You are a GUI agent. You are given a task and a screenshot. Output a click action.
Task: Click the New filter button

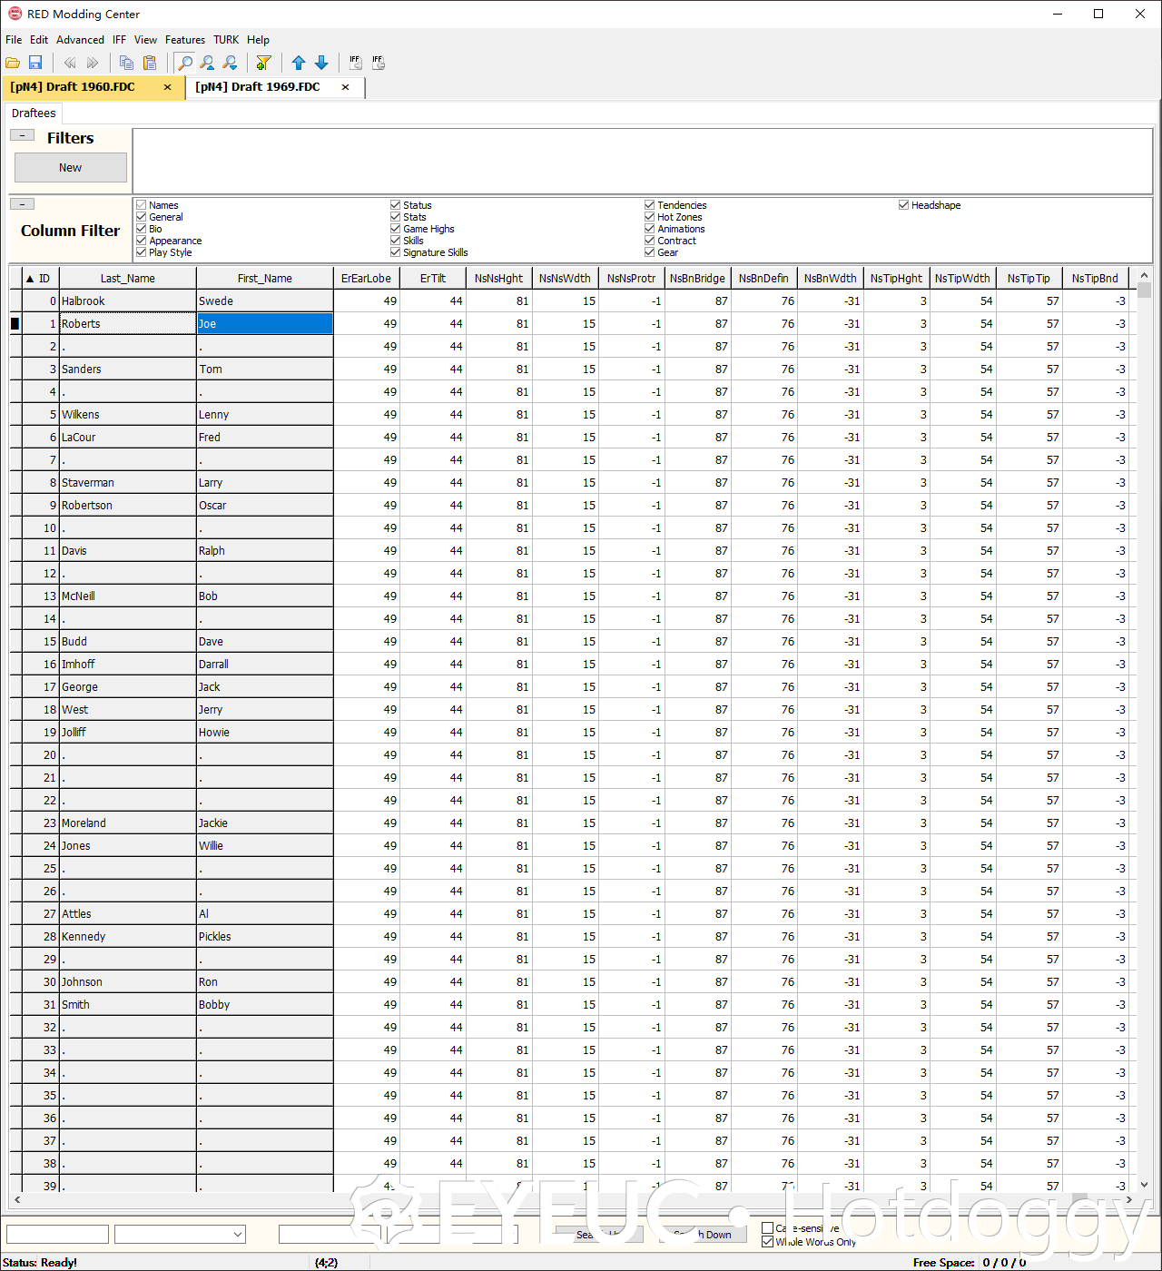click(x=71, y=168)
